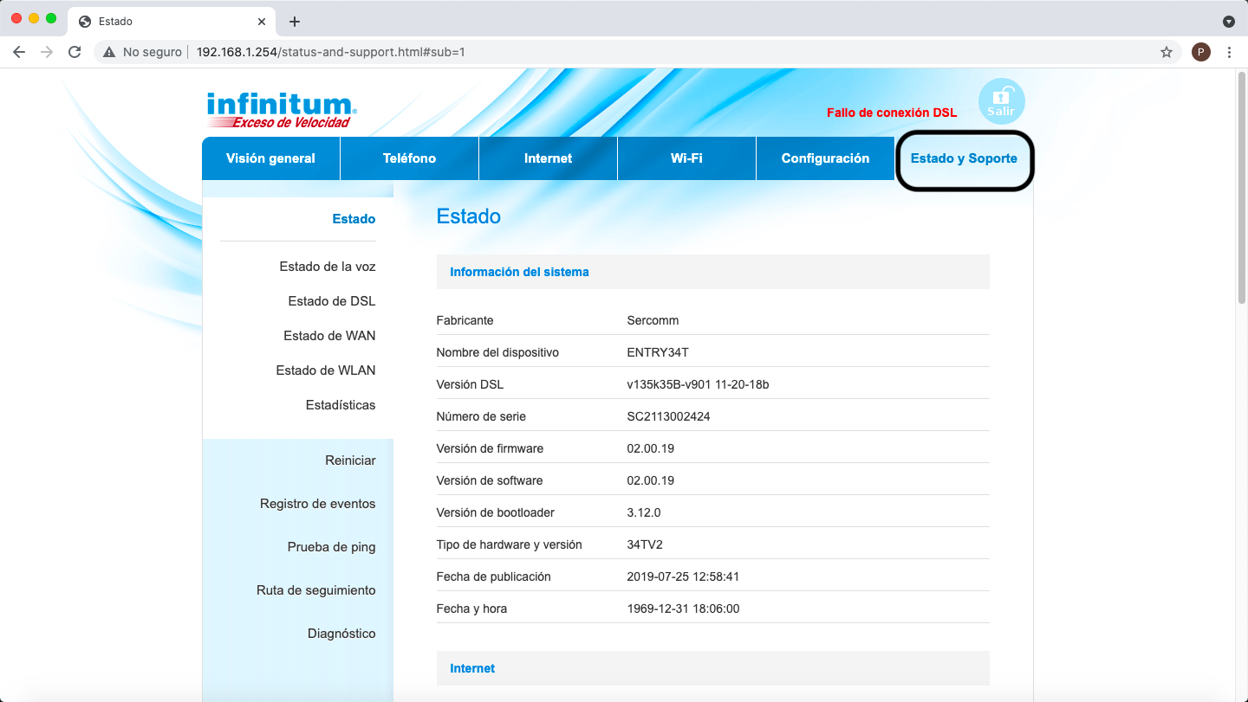
Task: Click the Salir lock icon to log out
Action: 1001,100
